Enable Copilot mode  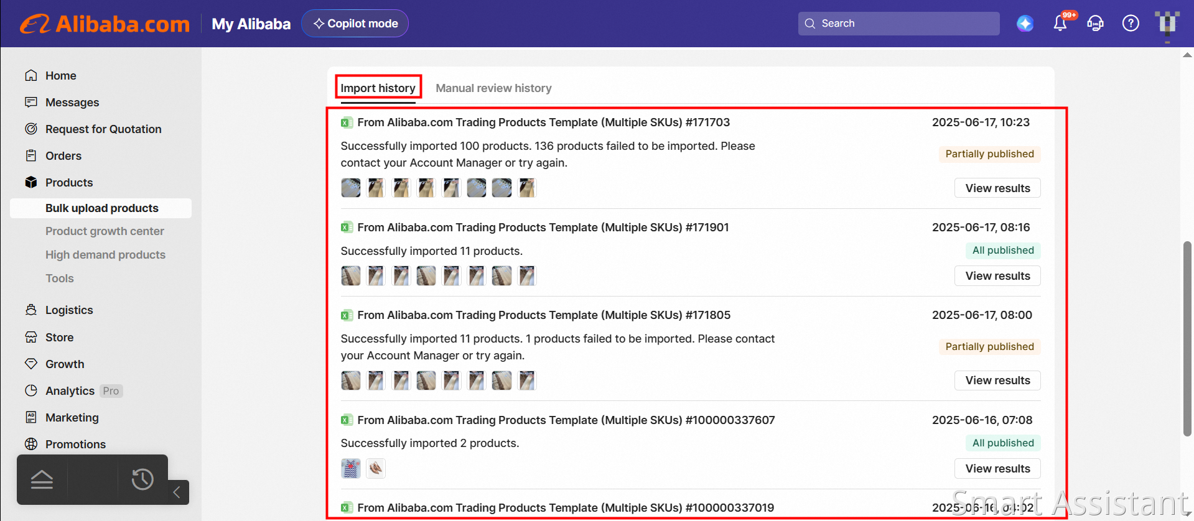pos(355,24)
